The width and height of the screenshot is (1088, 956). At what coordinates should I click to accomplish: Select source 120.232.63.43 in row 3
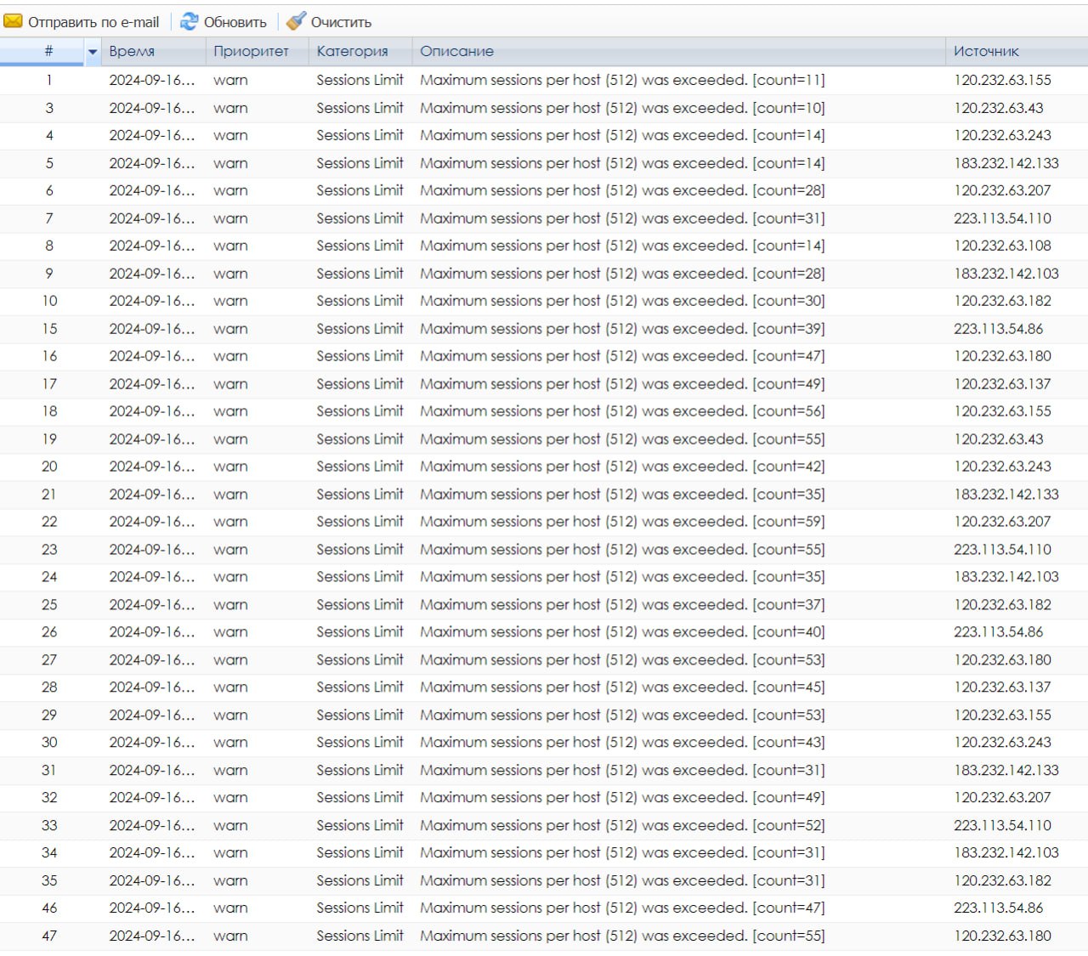click(x=998, y=108)
